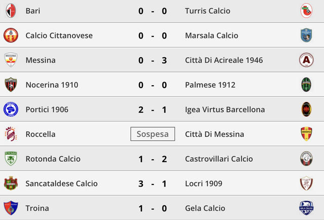Click the Sospesa status button
Viewport: 324px width, 220px height.
coord(152,134)
